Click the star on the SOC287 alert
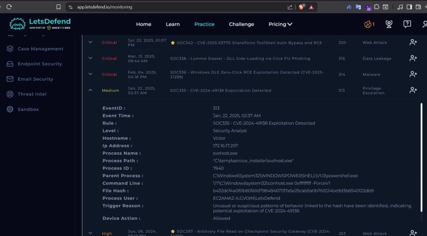Image resolution: width=427 pixels, height=236 pixels. 172,231
